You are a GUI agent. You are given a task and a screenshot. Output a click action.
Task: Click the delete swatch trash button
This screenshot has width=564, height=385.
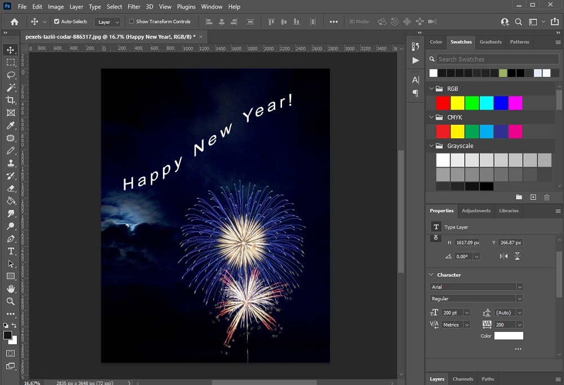click(x=546, y=197)
